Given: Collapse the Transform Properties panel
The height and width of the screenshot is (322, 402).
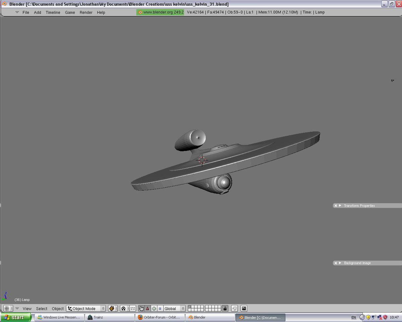Looking at the screenshot, I should click(x=340, y=206).
